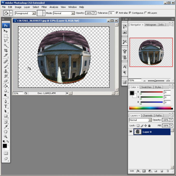
Task: Toggle lock image pixels
Action: point(142,126)
